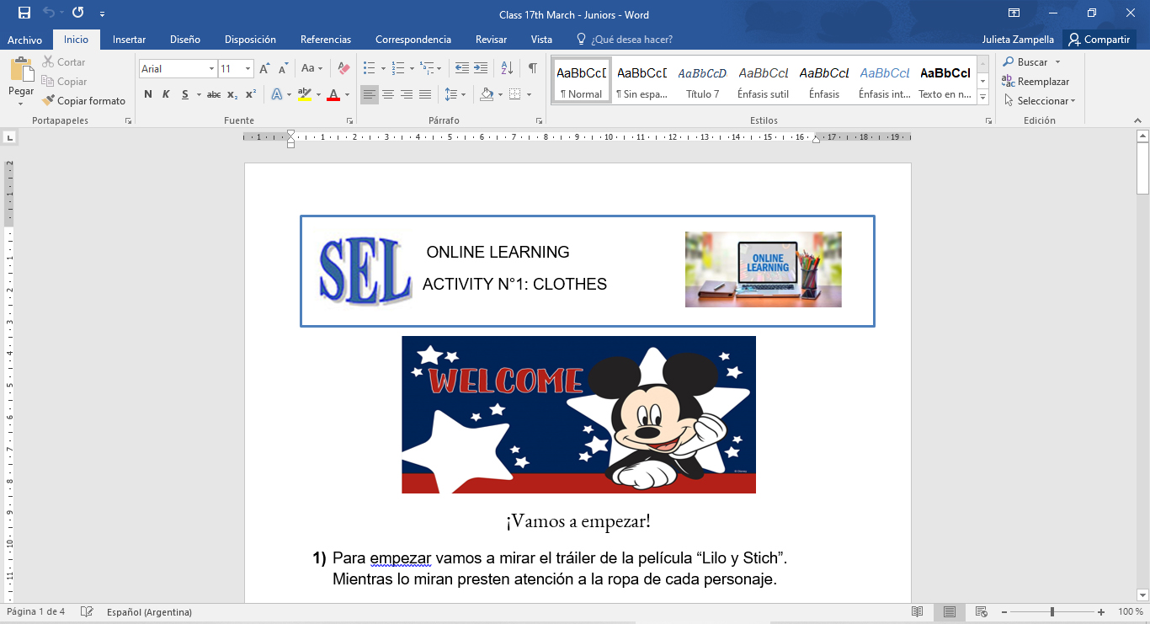The height and width of the screenshot is (624, 1150).
Task: Apply superscript formatting
Action: [251, 94]
